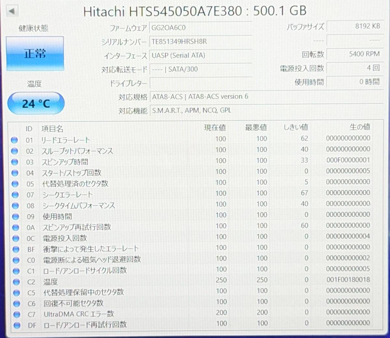
Task: Select the attribute name シークタイムパフォーマンス
Action: click(x=79, y=206)
